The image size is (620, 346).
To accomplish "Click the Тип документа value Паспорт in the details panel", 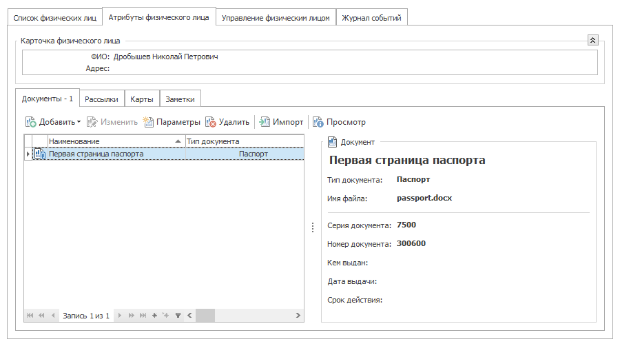I will (x=413, y=179).
